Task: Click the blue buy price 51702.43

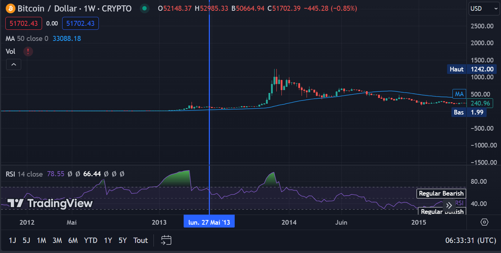Action: [x=81, y=23]
